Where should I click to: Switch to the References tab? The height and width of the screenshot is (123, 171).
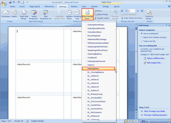(49, 6)
